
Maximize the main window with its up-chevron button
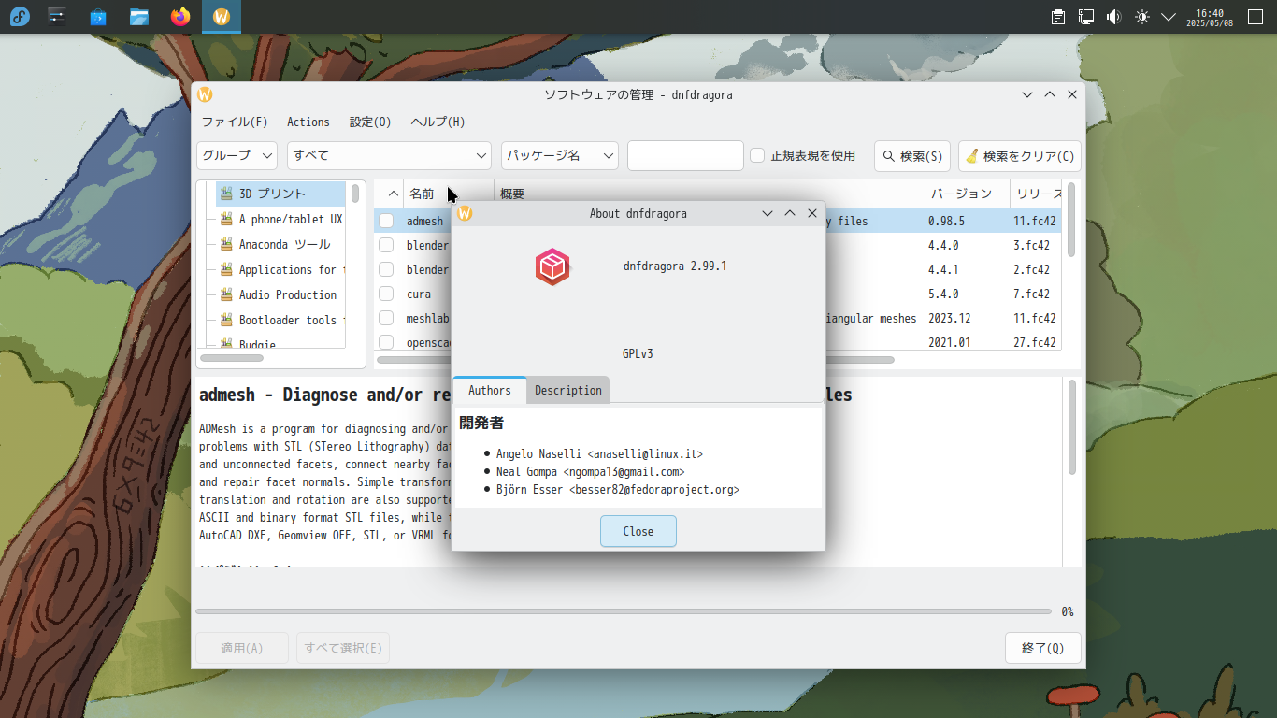click(x=1050, y=94)
